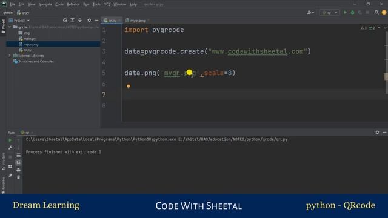
Task: Open the run configuration dropdown
Action: [x=329, y=12]
